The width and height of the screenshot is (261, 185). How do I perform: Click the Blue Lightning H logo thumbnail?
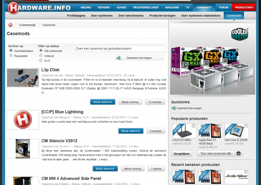[x=23, y=120]
